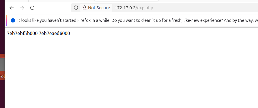Image resolution: width=258 pixels, height=108 pixels.
Task: Click the Firefox clean-up notification message
Action: click(x=138, y=20)
